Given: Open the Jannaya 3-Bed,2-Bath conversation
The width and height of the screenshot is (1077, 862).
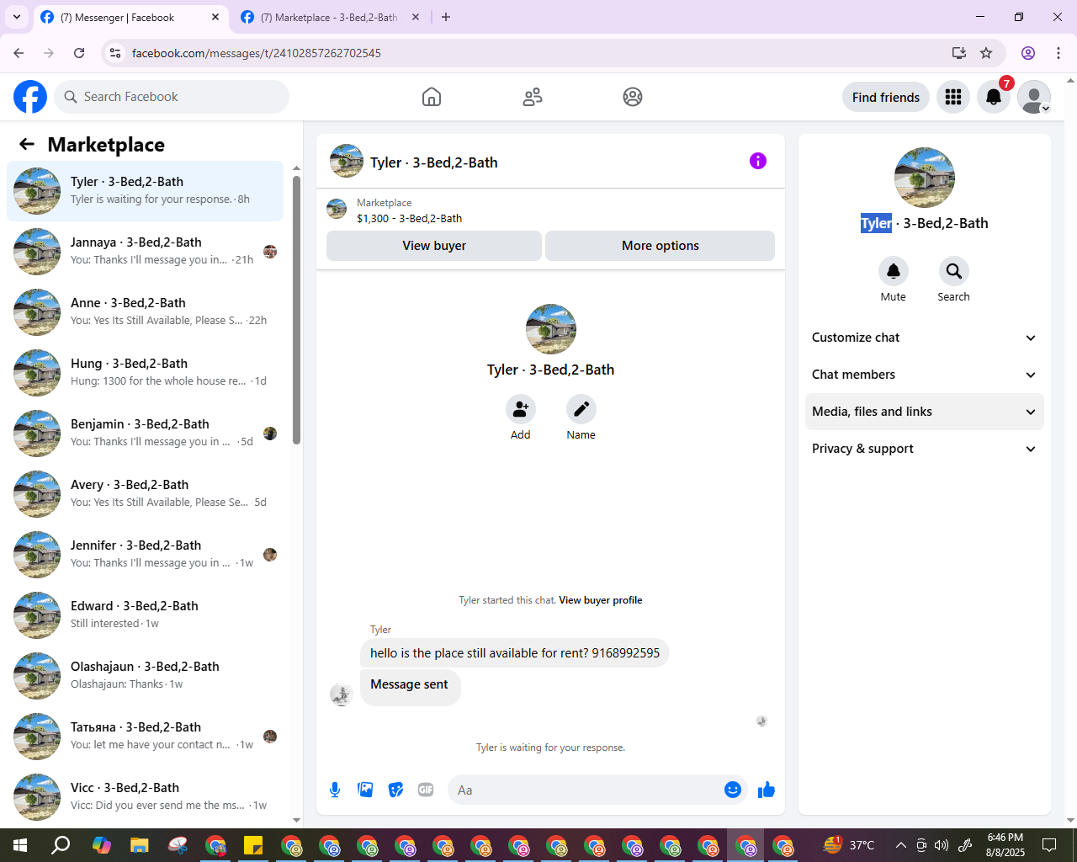Looking at the screenshot, I should [x=145, y=252].
